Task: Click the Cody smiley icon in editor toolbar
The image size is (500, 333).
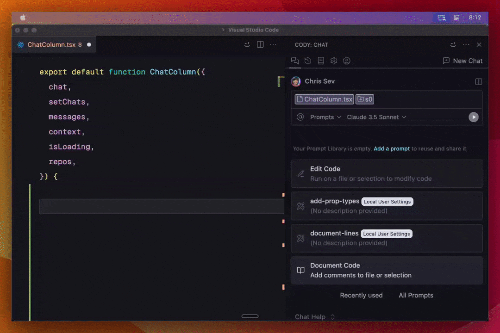Action: pos(247,44)
